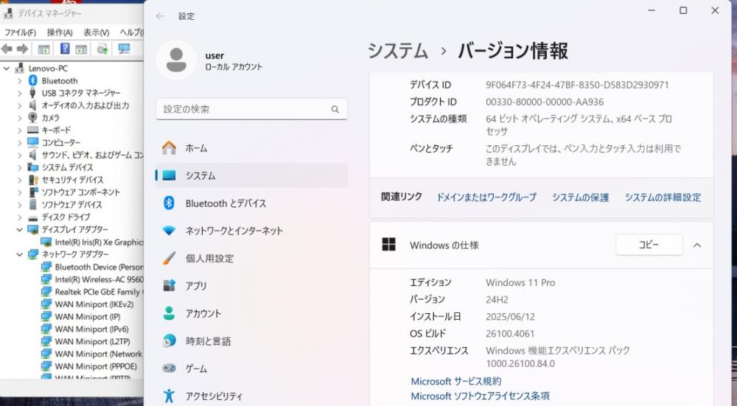Click the install date 2025/06/12
This screenshot has width=737, height=406.
(x=511, y=317)
